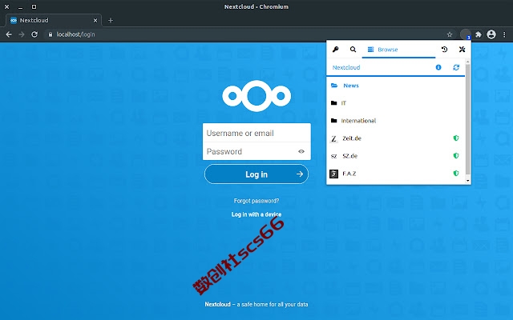Select the F.A.Z password entry
The height and width of the screenshot is (320, 513).
395,174
